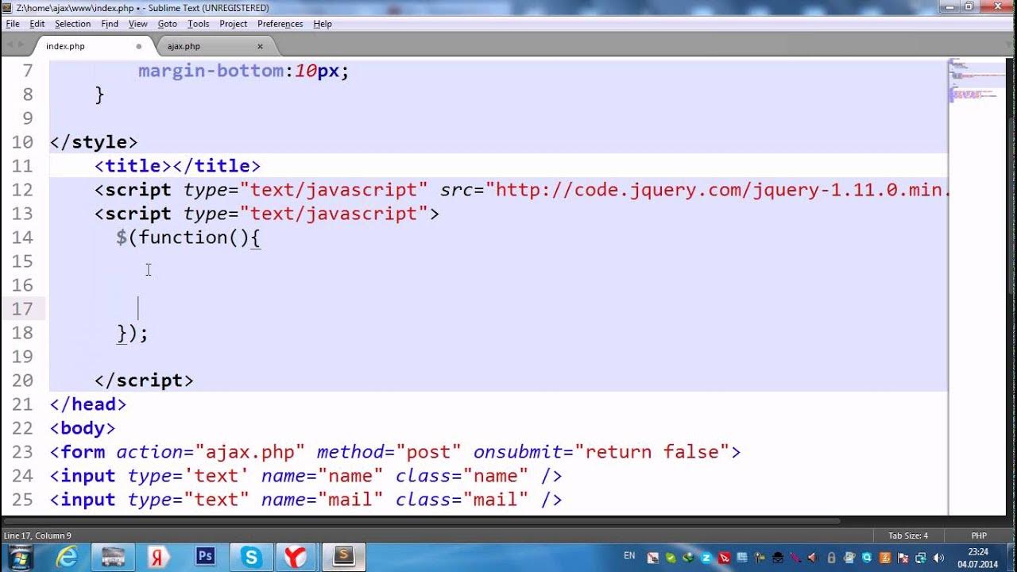1017x572 pixels.
Task: Click the '</style>' closing tag
Action: pyautogui.click(x=94, y=142)
